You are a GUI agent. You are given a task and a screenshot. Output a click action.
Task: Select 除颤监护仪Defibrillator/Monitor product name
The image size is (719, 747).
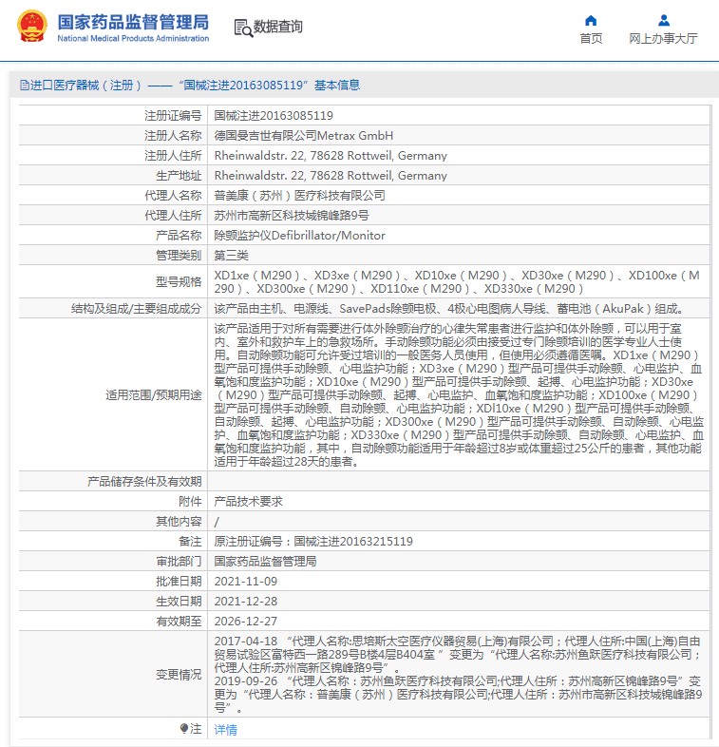click(x=299, y=236)
